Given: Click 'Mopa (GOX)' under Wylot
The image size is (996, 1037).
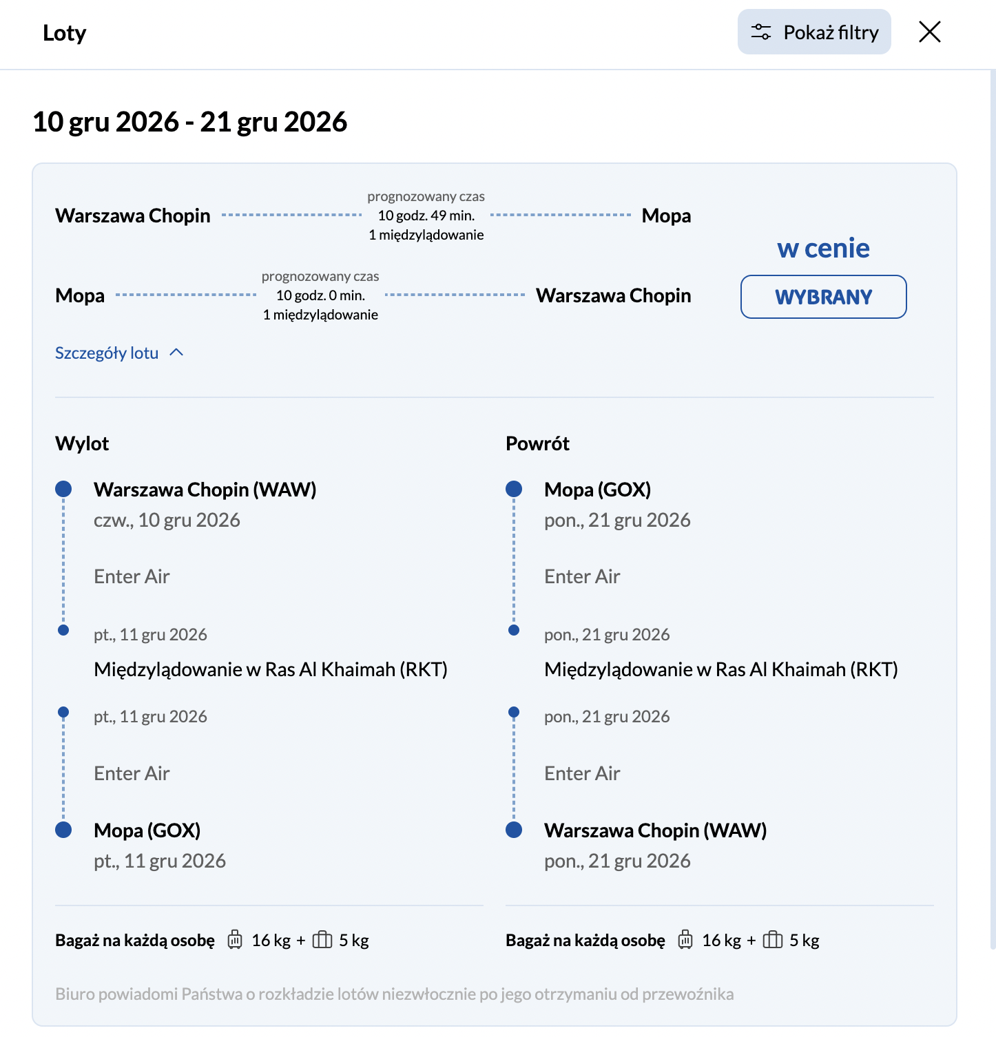Looking at the screenshot, I should click(x=147, y=830).
